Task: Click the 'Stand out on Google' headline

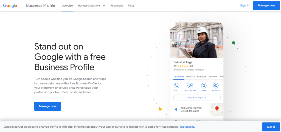Action: (70, 57)
